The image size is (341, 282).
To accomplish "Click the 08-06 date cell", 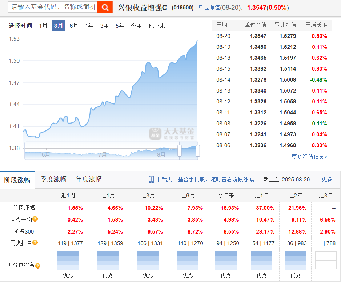I will tap(223, 145).
